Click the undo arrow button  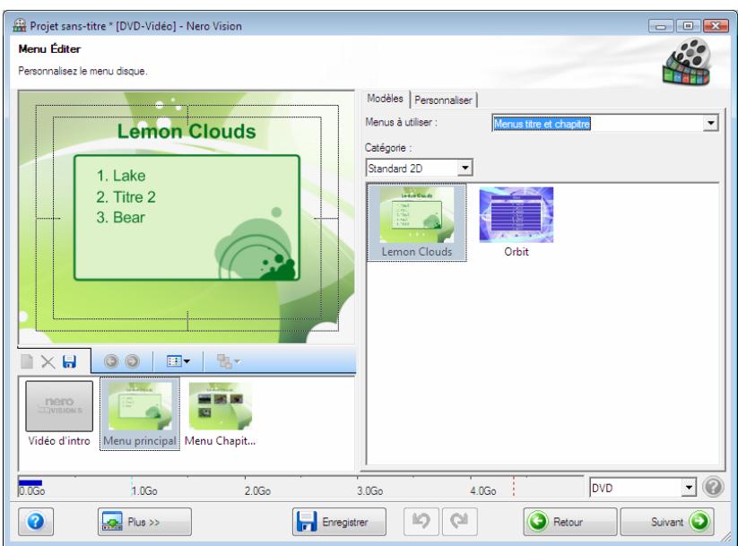click(421, 522)
